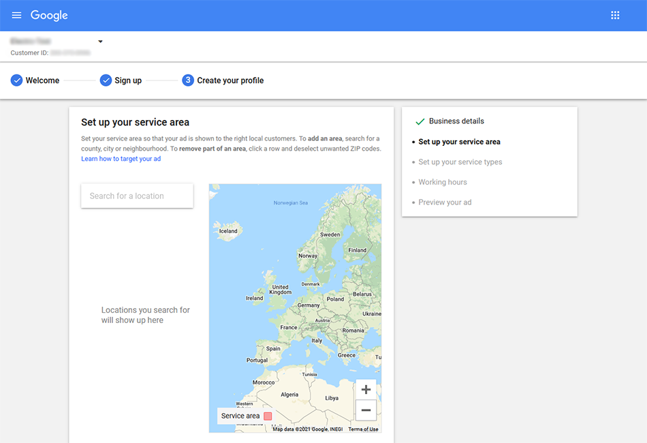Viewport: 647px width, 443px height.
Task: Click the Welcome step checkmark icon
Action: (16, 80)
